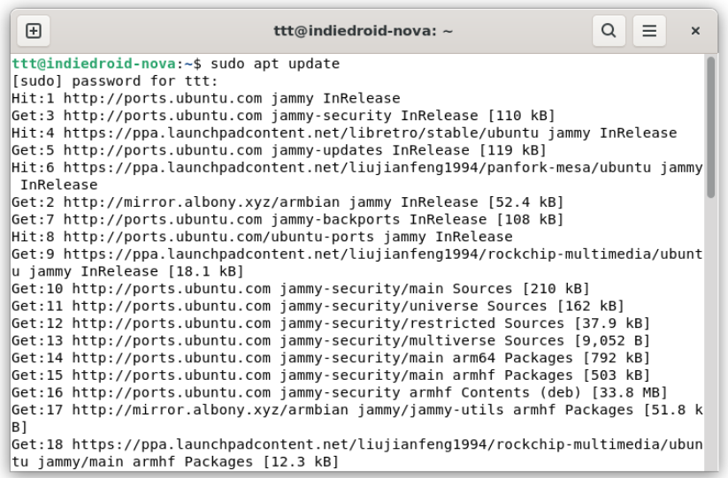Viewport: 728px width, 478px height.
Task: Click the terminal vertical scrollbar handle
Action: [x=710, y=127]
